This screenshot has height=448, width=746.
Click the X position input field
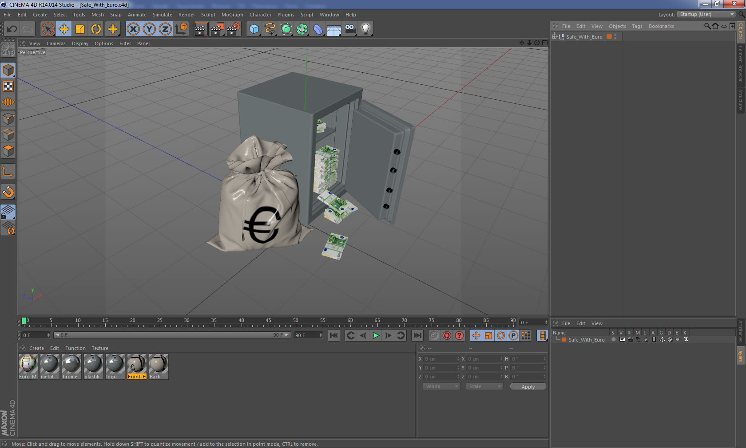click(441, 358)
